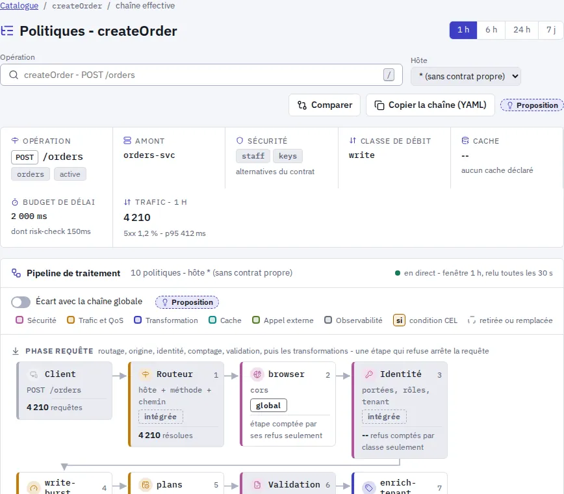The height and width of the screenshot is (494, 564).
Task: Click the Budget de délai timer icon
Action: click(15, 202)
